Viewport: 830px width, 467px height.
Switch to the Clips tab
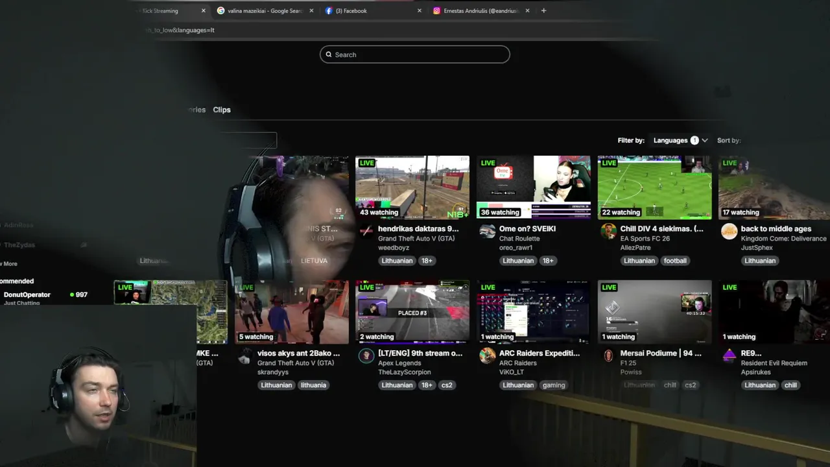[x=222, y=110]
